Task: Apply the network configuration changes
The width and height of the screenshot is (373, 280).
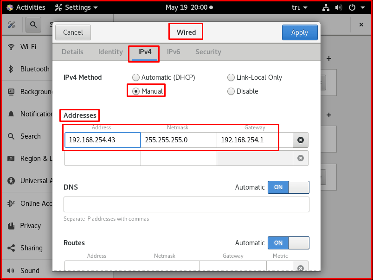Action: point(300,32)
